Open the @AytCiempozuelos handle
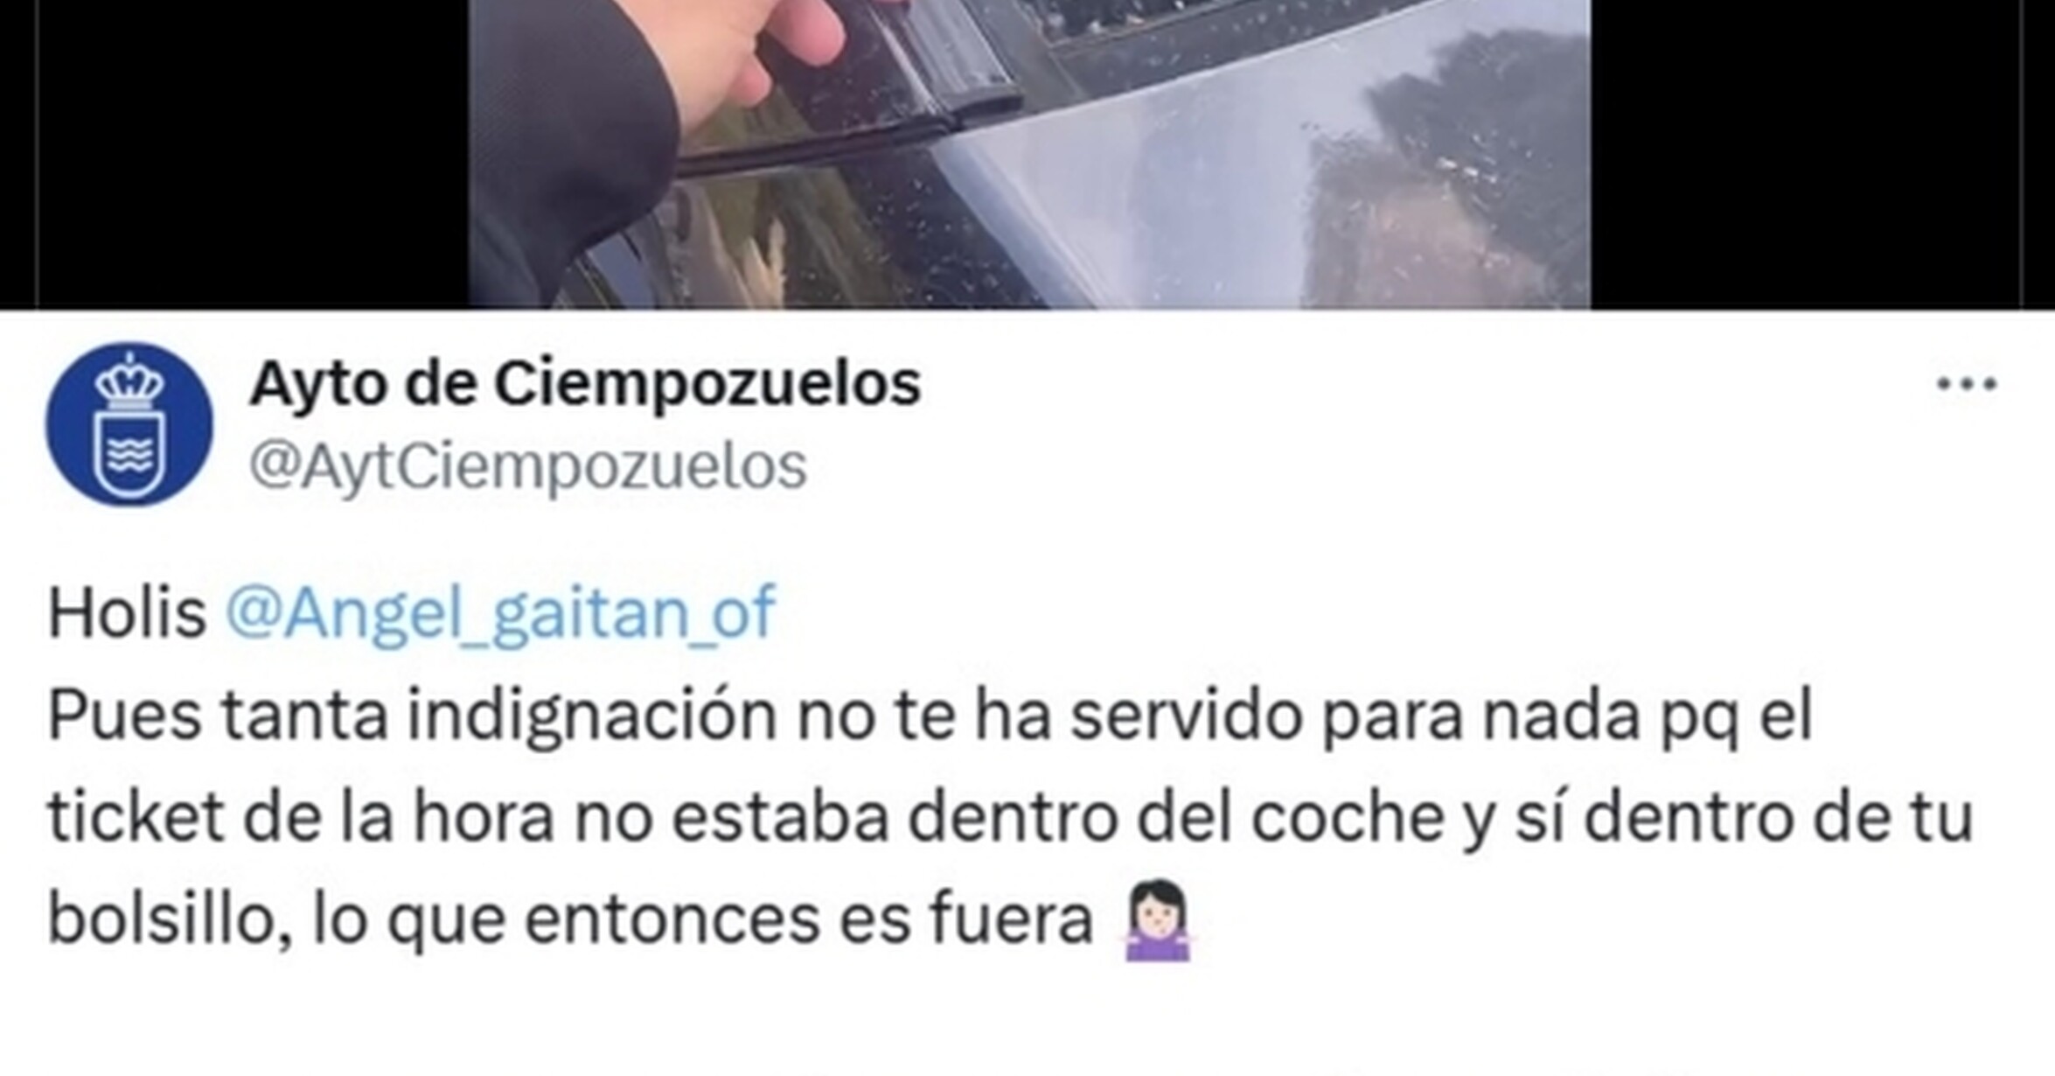This screenshot has width=2055, height=1076. [x=527, y=466]
